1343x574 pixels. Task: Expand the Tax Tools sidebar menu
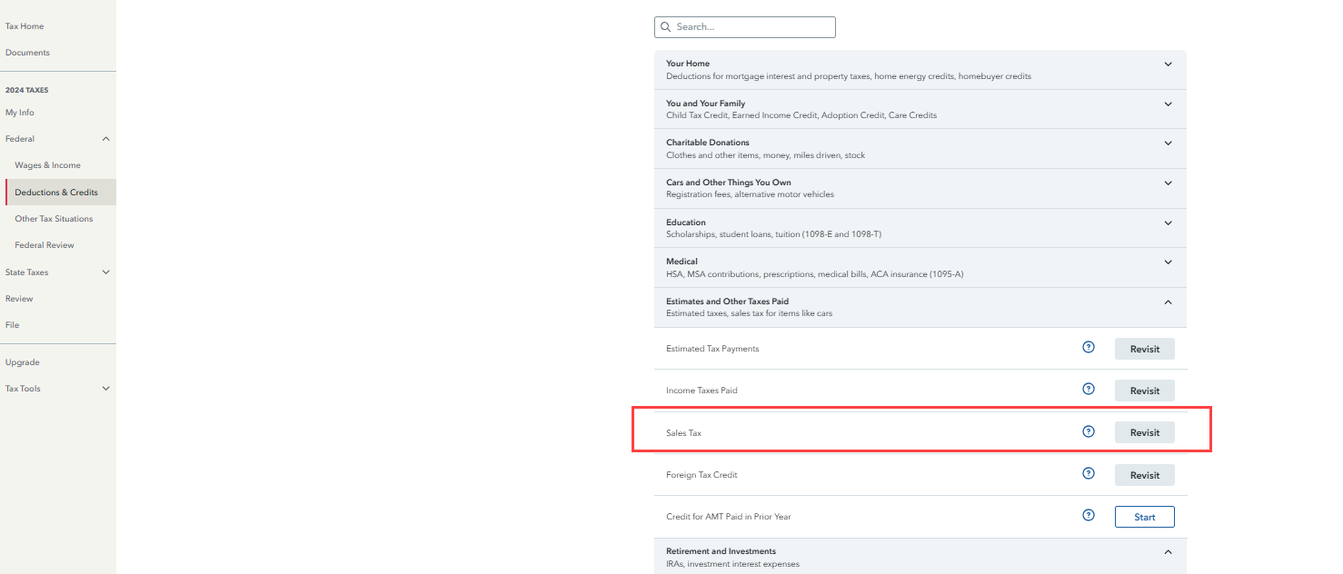pos(105,389)
